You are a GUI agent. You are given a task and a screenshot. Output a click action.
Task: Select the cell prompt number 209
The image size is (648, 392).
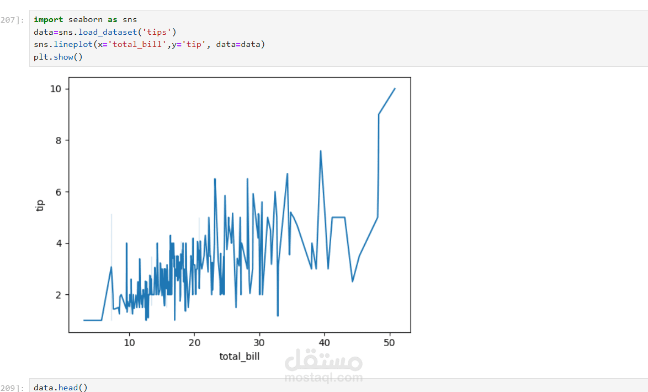(12, 388)
